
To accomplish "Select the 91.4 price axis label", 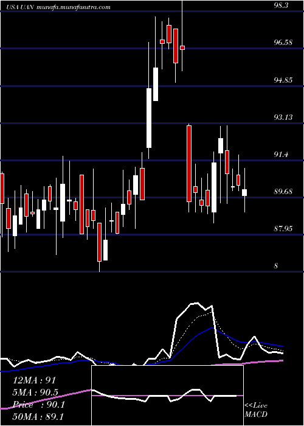I will pos(281,155).
